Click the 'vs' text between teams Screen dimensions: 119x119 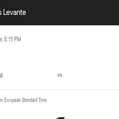tap(59, 75)
